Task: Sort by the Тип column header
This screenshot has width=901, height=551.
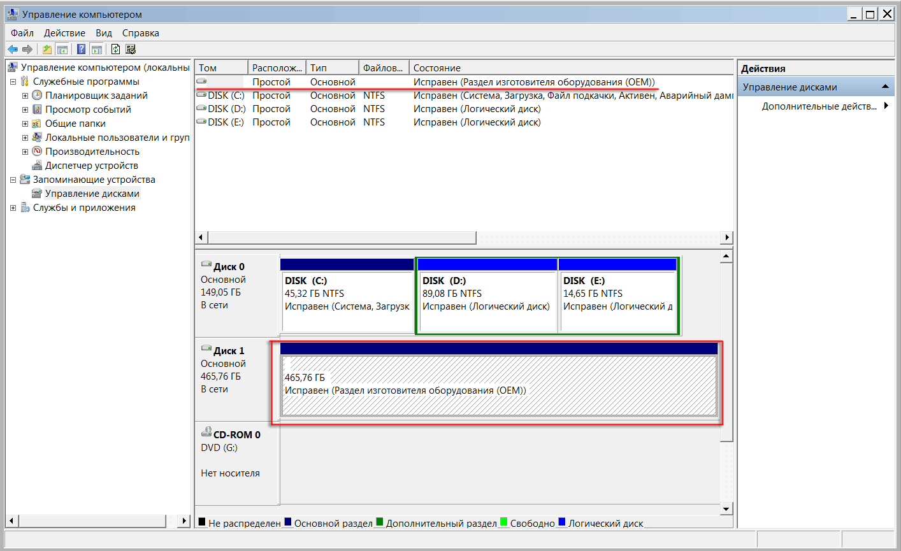Action: click(x=332, y=68)
